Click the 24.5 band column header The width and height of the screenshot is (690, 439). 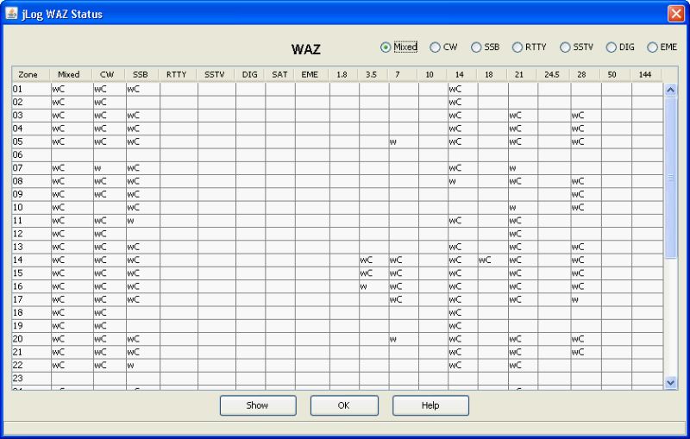coord(552,75)
